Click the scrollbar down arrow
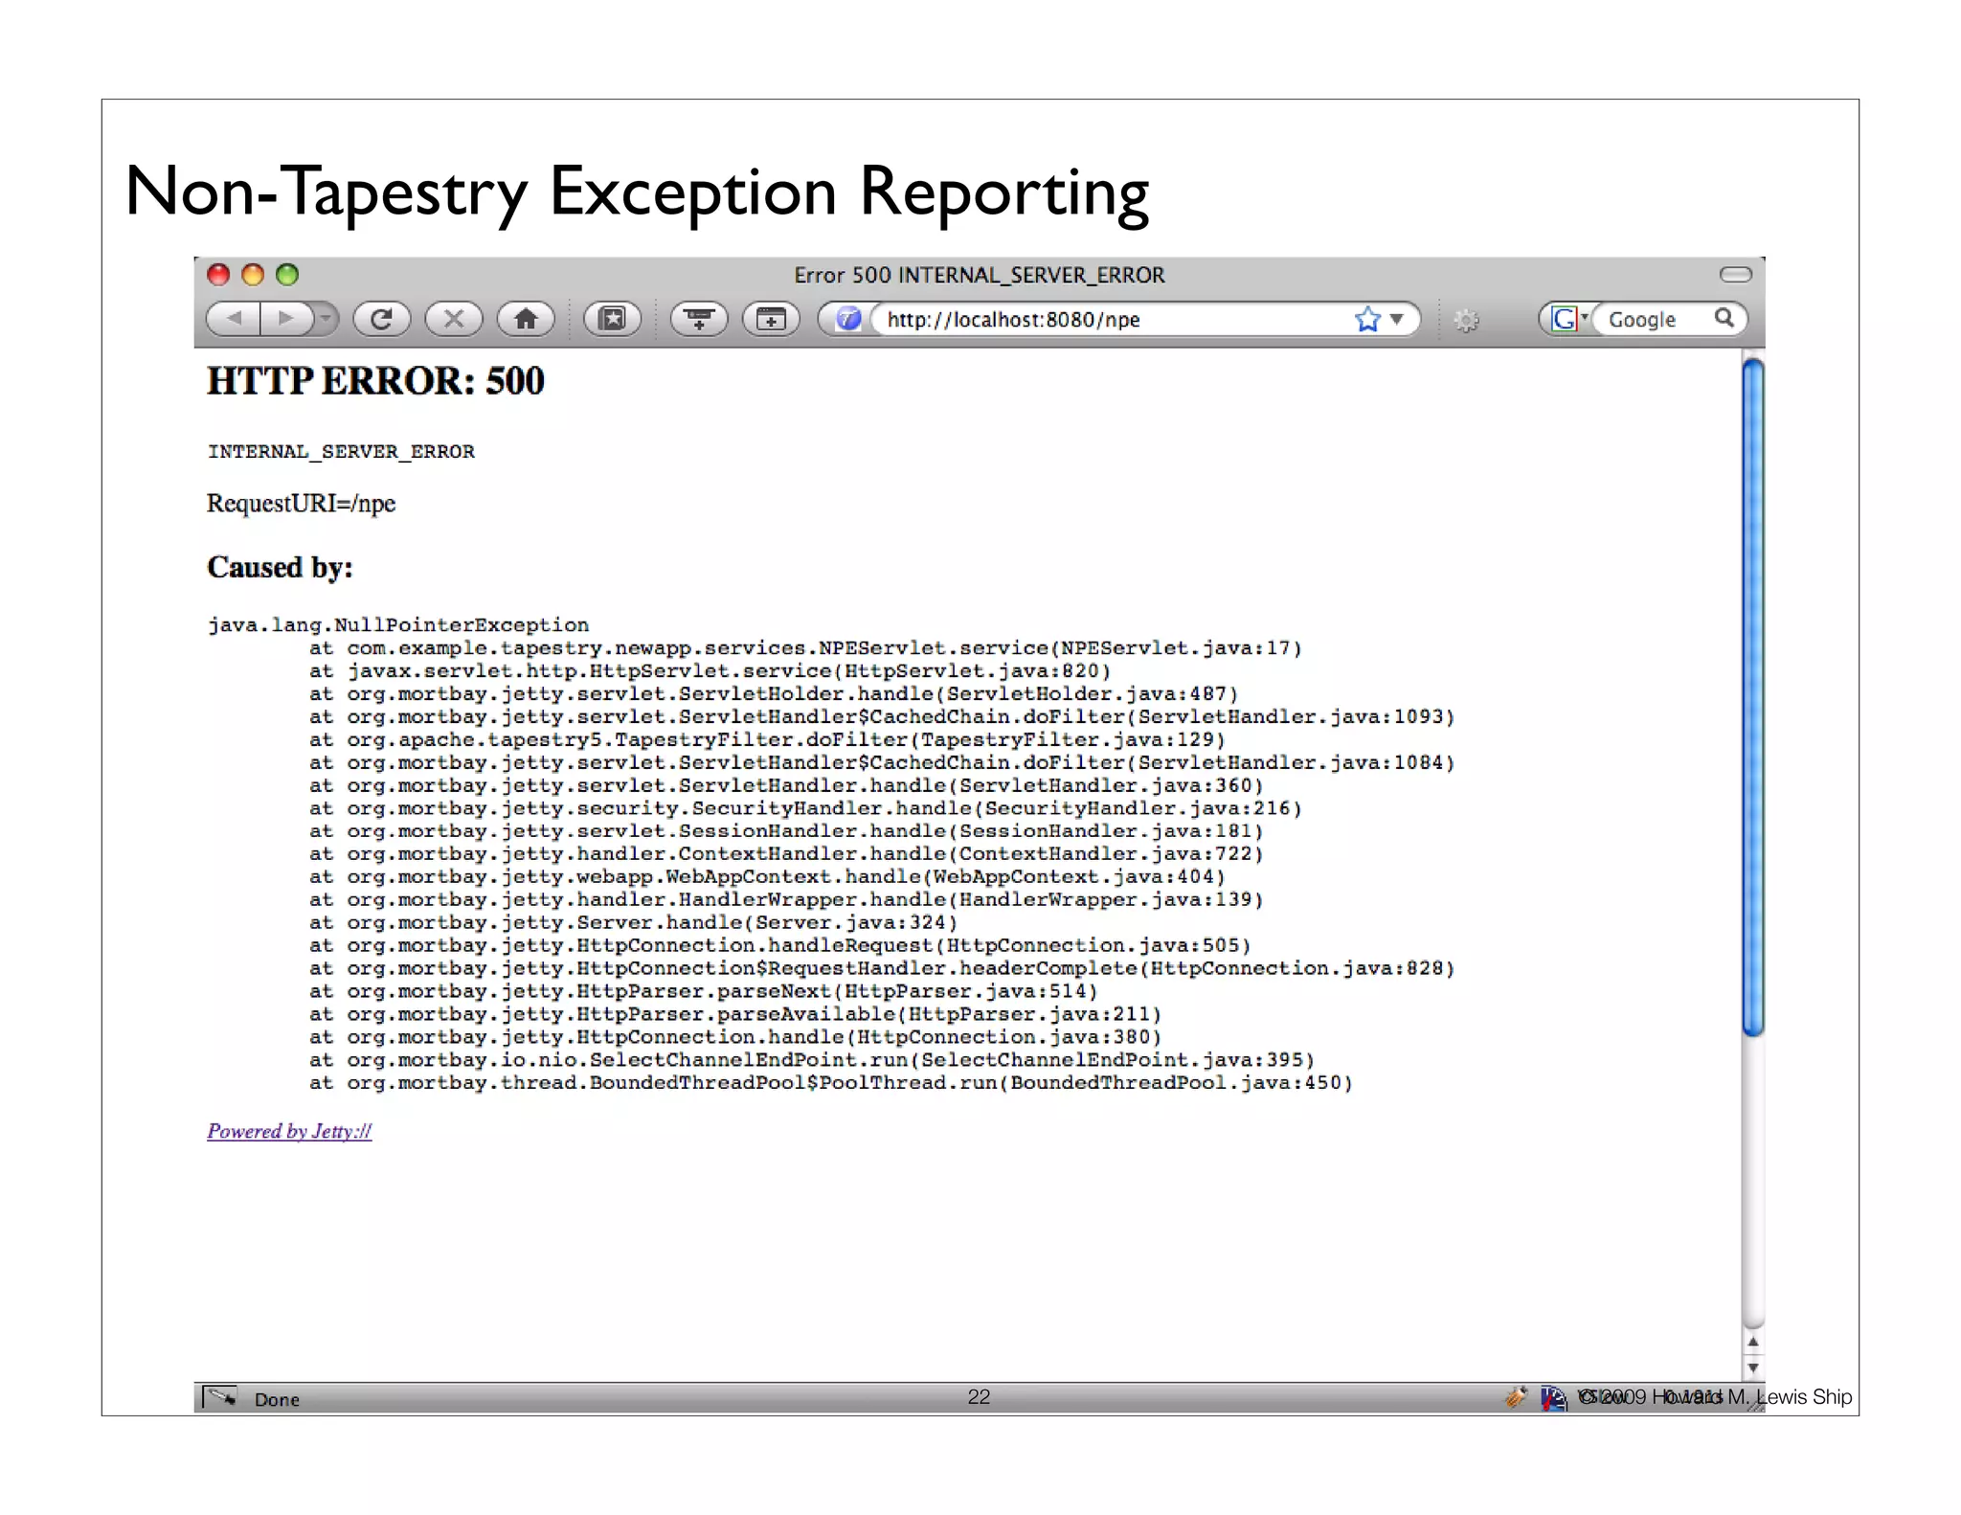 (x=1753, y=1368)
